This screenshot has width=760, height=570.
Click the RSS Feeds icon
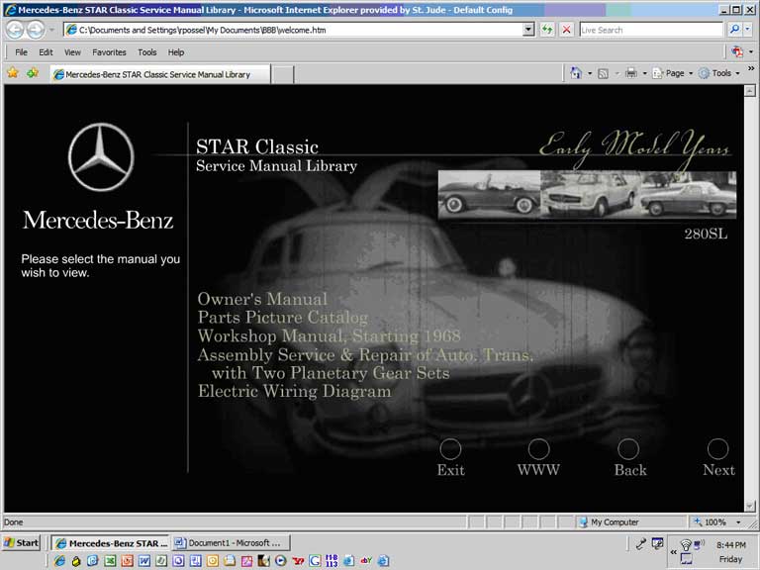click(603, 73)
